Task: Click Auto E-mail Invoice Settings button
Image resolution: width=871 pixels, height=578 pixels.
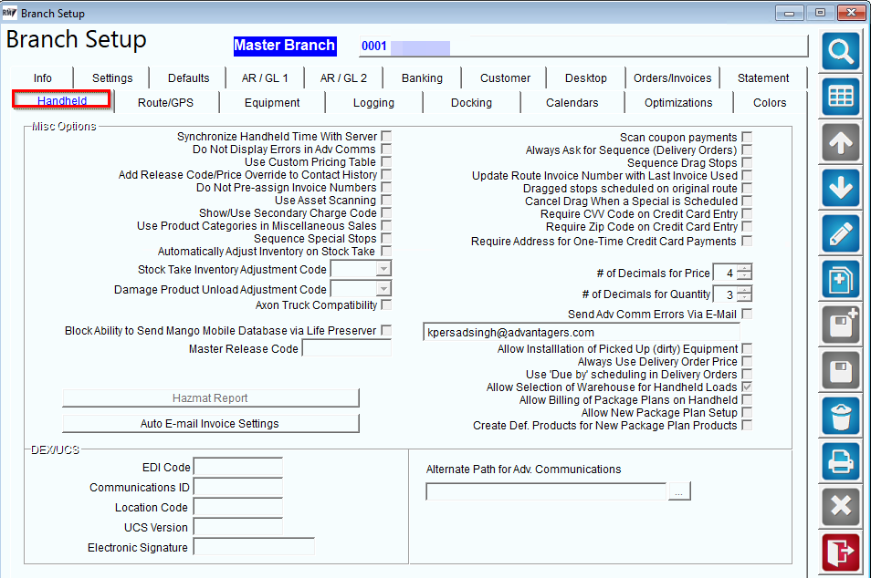Action: pos(211,424)
